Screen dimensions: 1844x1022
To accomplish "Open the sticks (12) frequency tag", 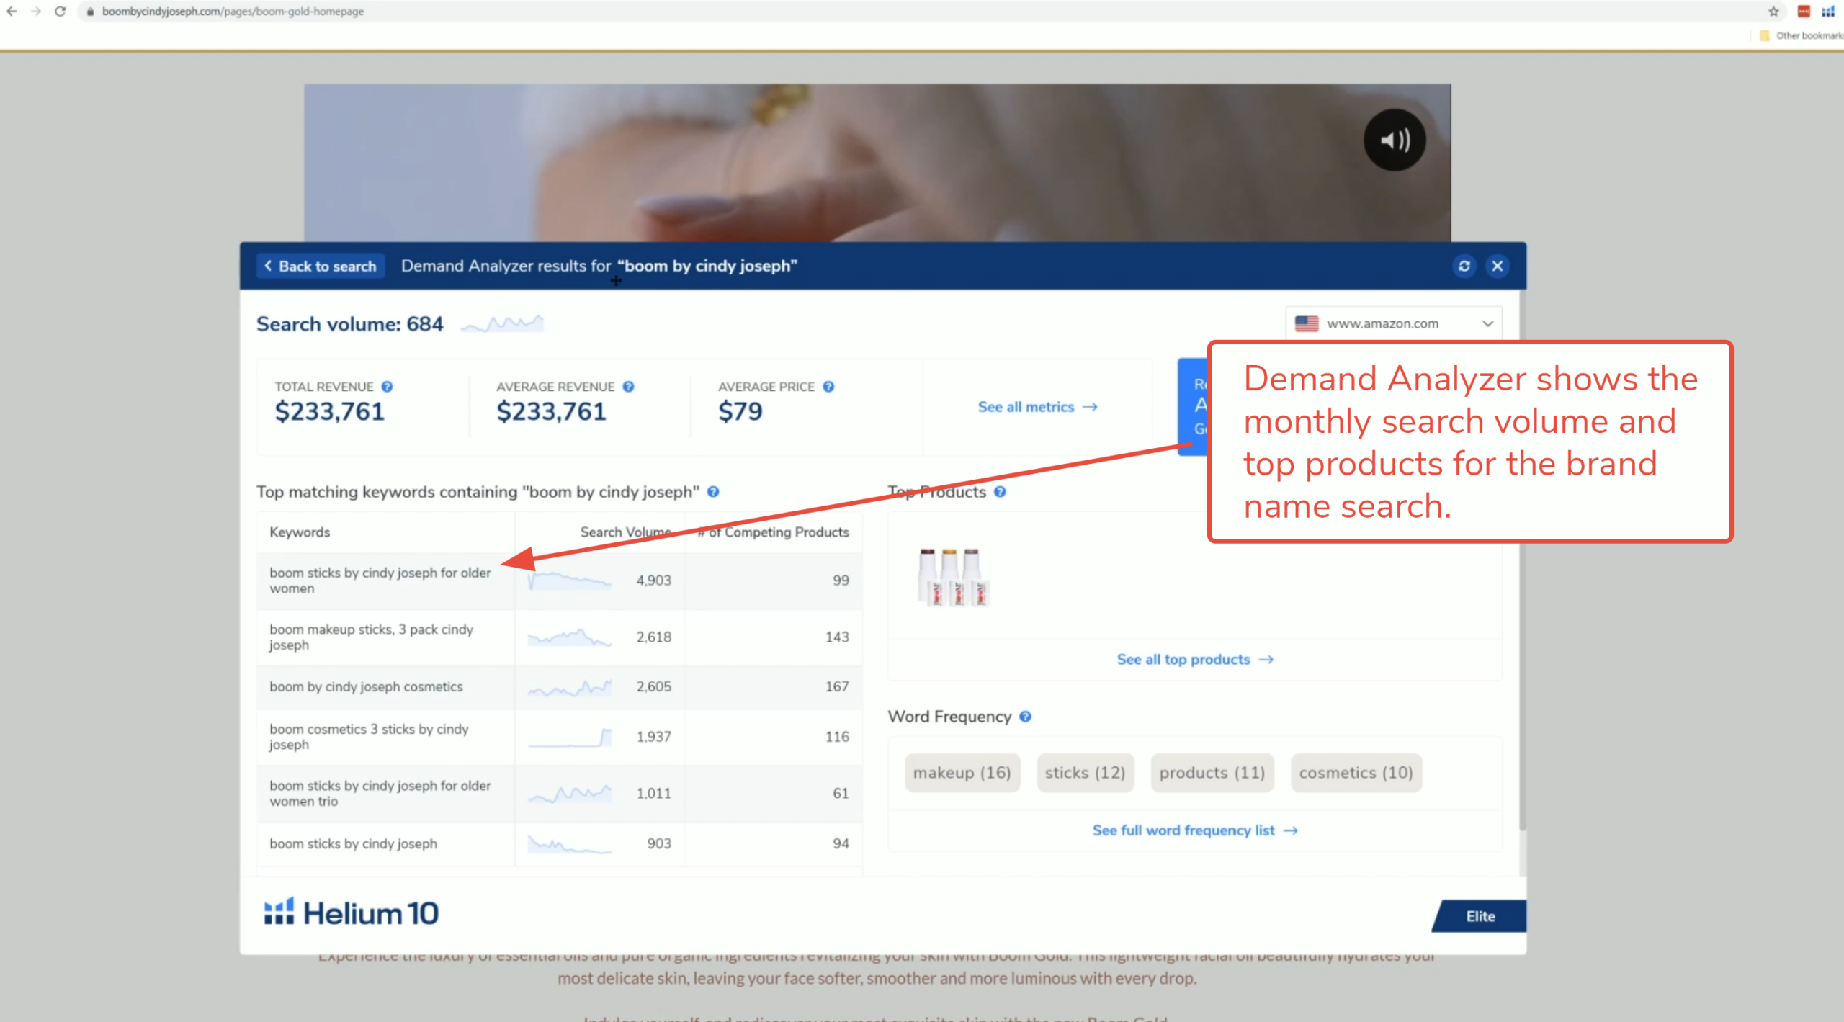I will click(1085, 772).
